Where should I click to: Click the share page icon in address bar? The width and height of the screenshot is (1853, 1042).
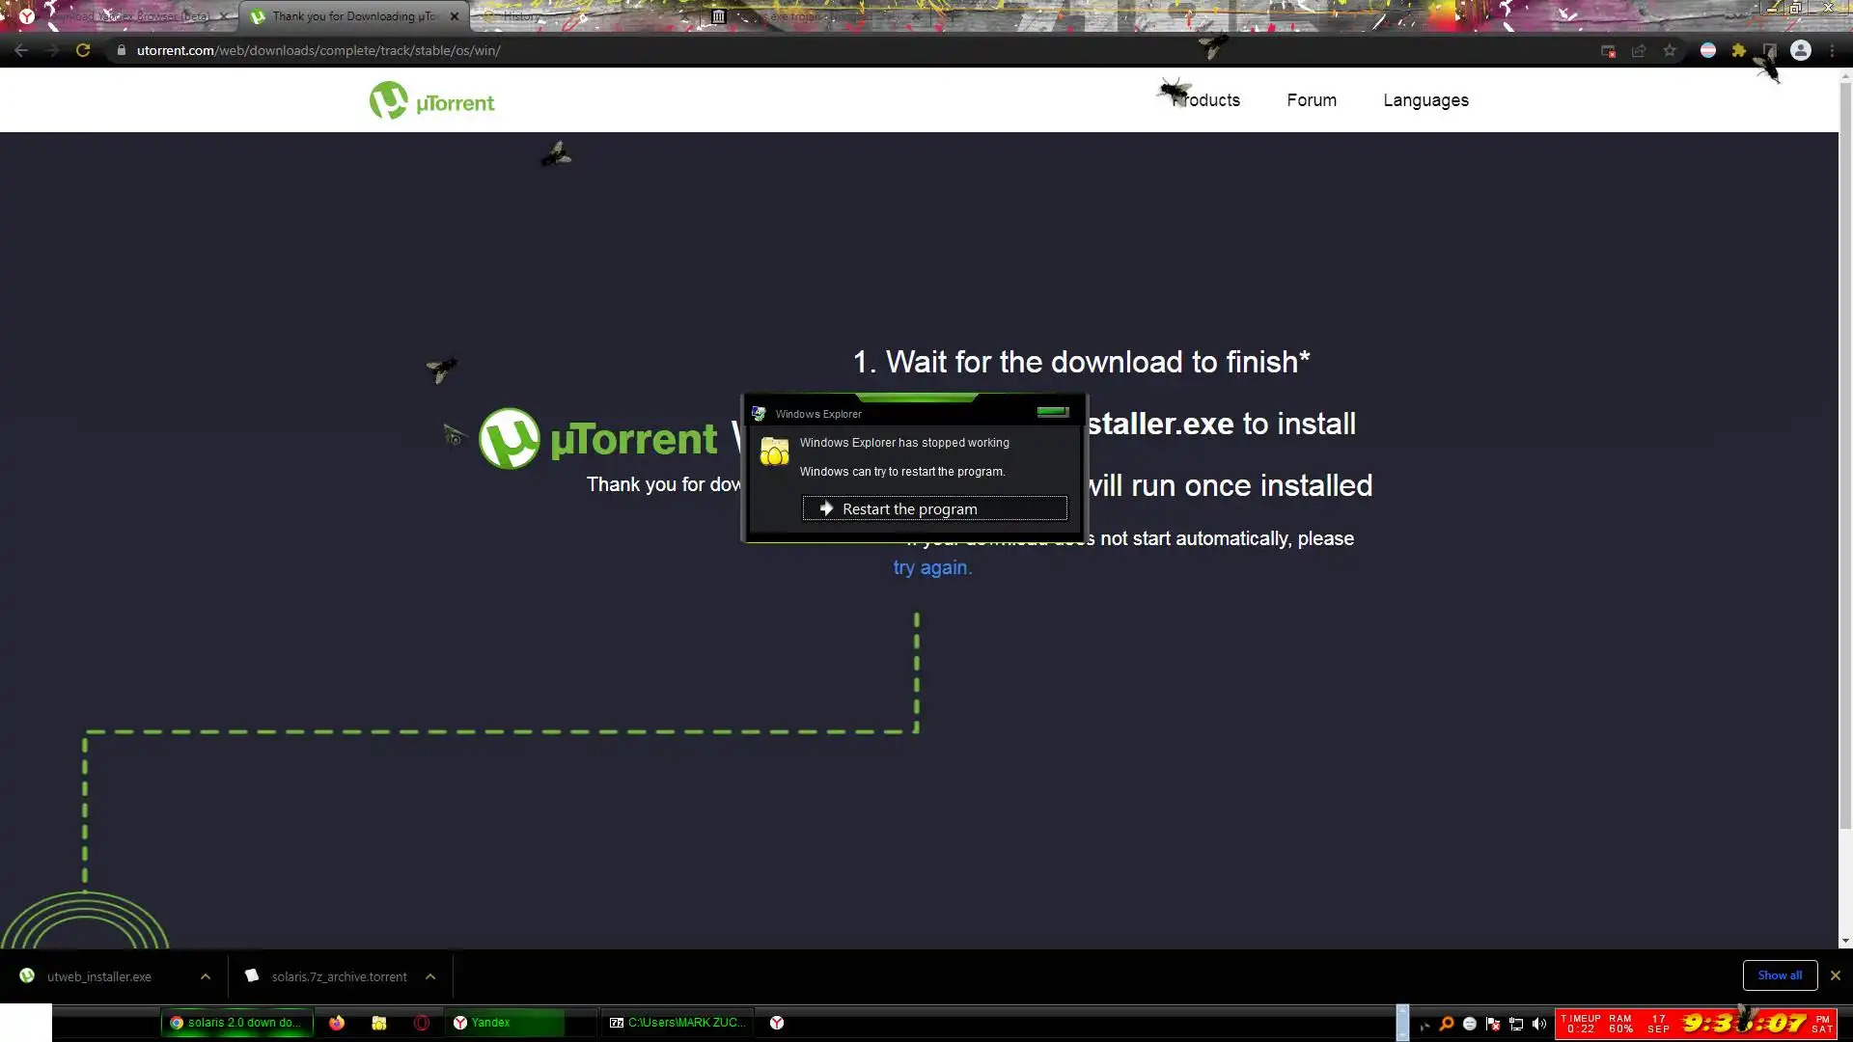(x=1639, y=51)
